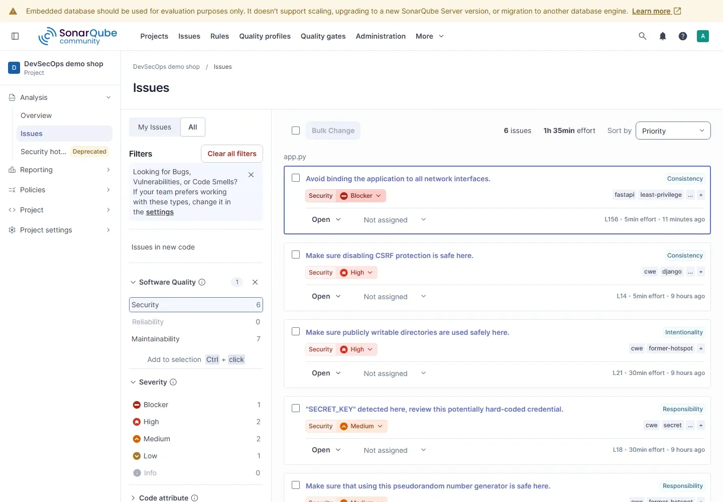Check the pseudorandom number generator checkbox
The height and width of the screenshot is (502, 723).
pyautogui.click(x=296, y=485)
